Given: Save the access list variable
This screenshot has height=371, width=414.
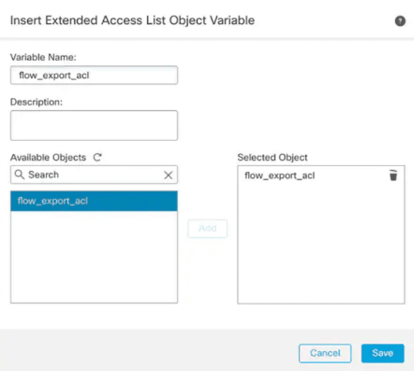Looking at the screenshot, I should [383, 354].
